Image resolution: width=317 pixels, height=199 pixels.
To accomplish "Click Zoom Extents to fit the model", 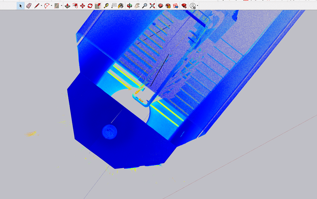I will click(x=152, y=5).
